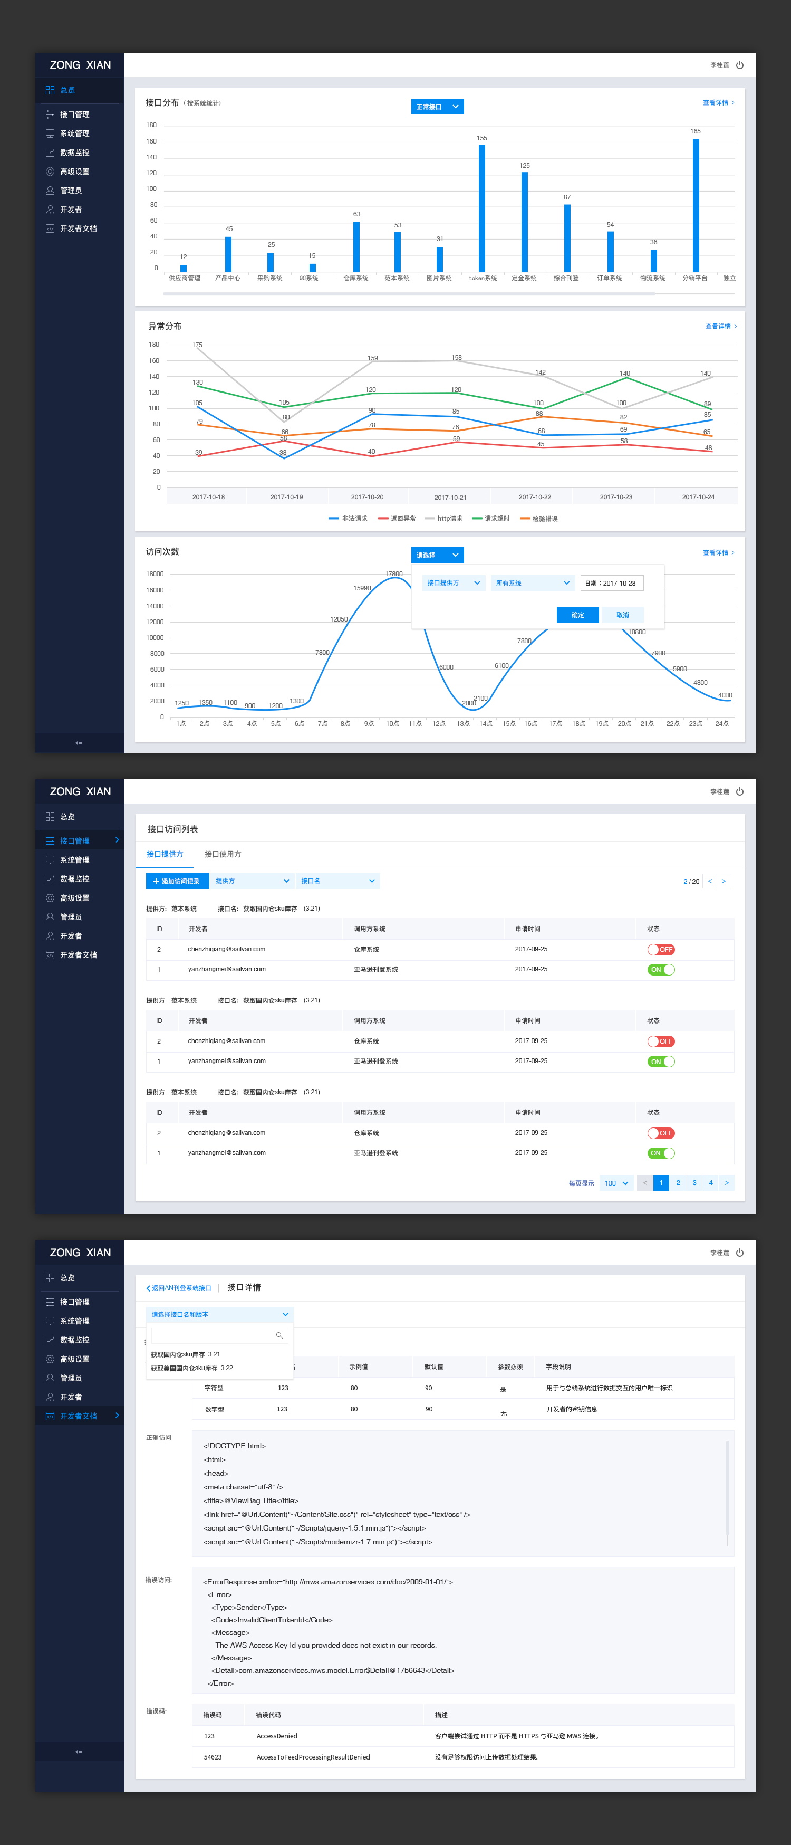Click the 系统管理 icon in the 接口访问列表 screen sidebar
This screenshot has width=791, height=1845.
pyautogui.click(x=50, y=859)
